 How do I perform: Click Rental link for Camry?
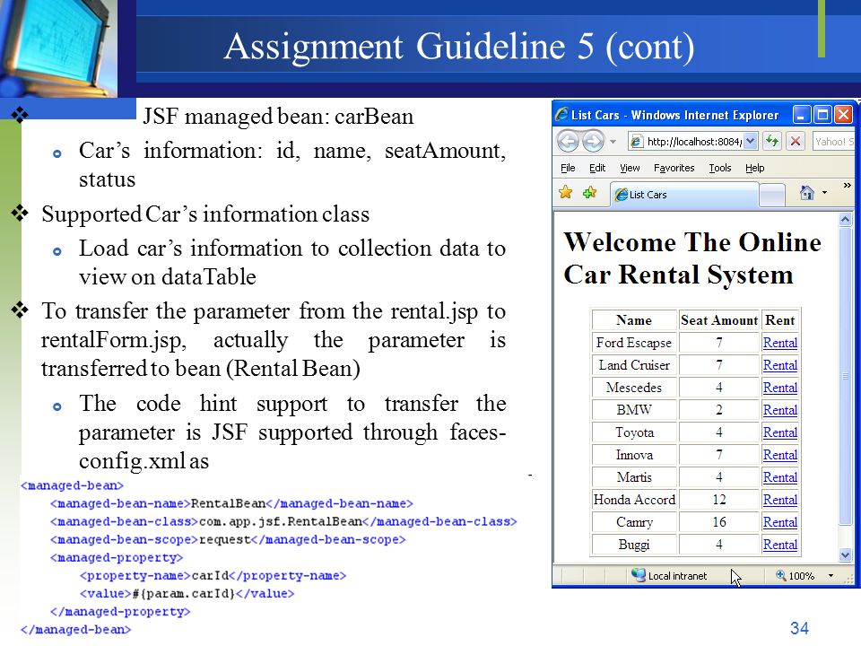click(779, 522)
